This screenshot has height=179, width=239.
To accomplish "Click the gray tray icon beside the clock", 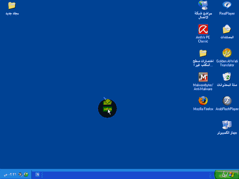I will tap(20, 175).
